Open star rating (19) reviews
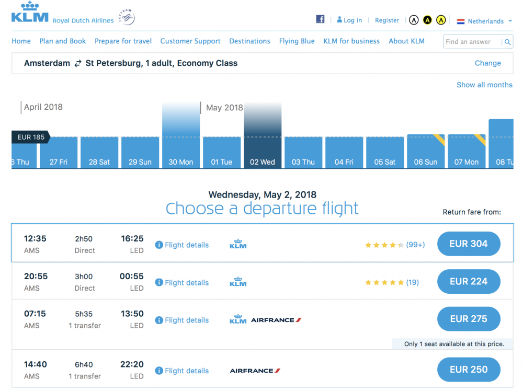The image size is (523, 391). (x=392, y=283)
